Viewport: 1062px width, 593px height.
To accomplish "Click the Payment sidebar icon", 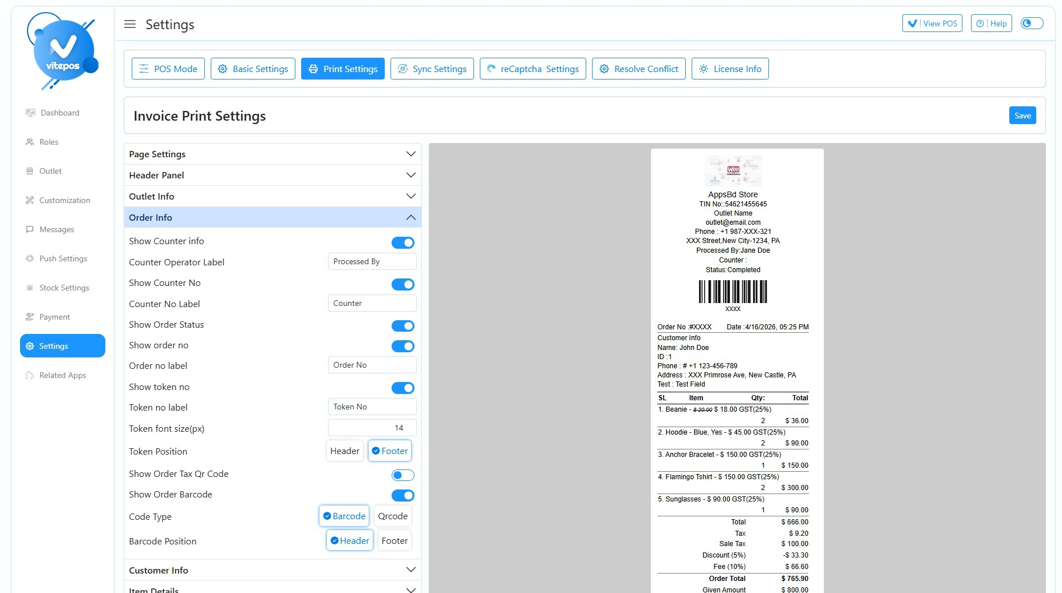I will click(30, 317).
